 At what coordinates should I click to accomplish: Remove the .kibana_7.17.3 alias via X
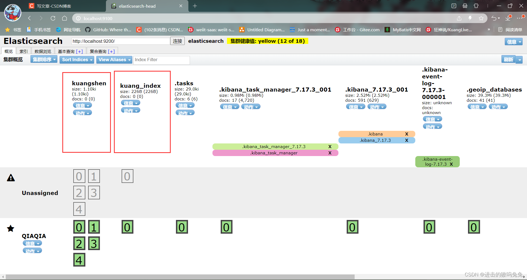point(407,140)
